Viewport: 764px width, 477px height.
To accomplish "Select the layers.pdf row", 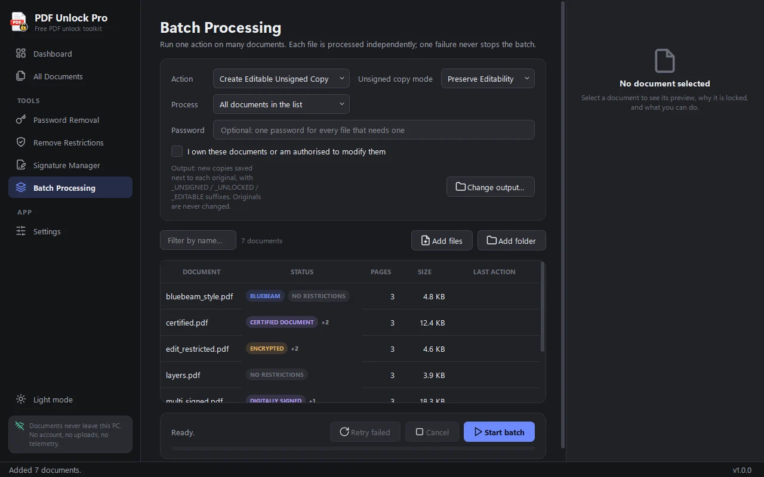I will tap(350, 375).
